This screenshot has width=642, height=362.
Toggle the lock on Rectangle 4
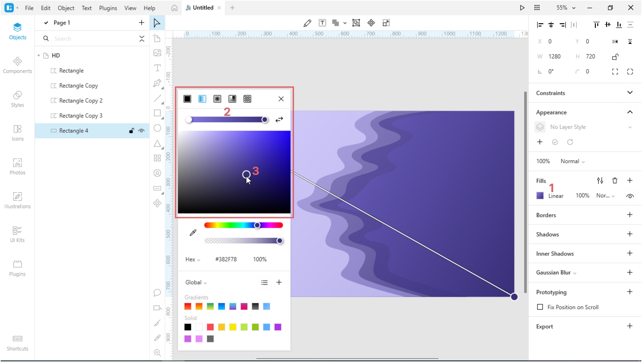[131, 131]
